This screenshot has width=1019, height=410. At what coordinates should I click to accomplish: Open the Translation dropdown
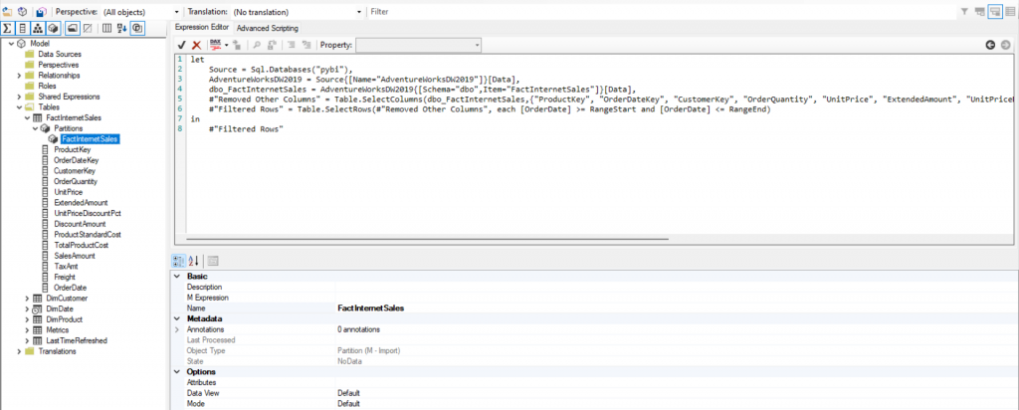tap(358, 11)
